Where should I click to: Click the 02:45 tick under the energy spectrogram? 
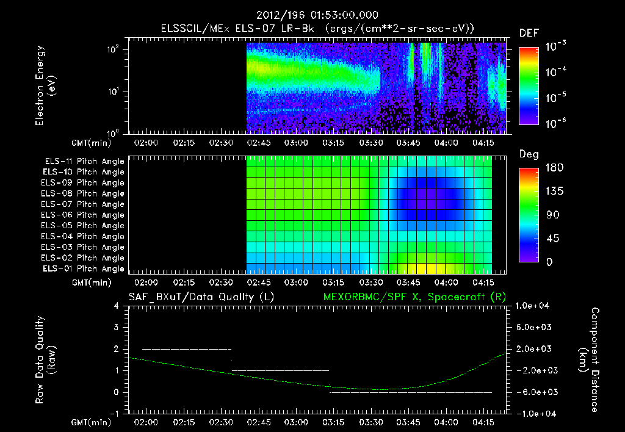tap(259, 143)
